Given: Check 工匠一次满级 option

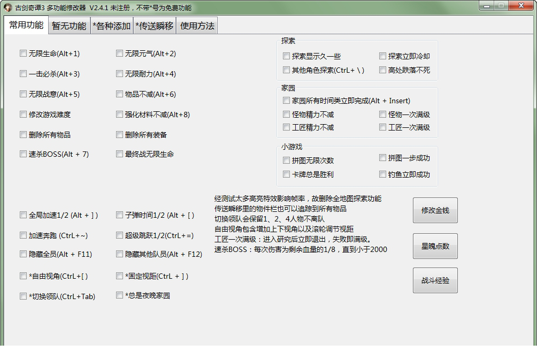Looking at the screenshot, I should (383, 127).
